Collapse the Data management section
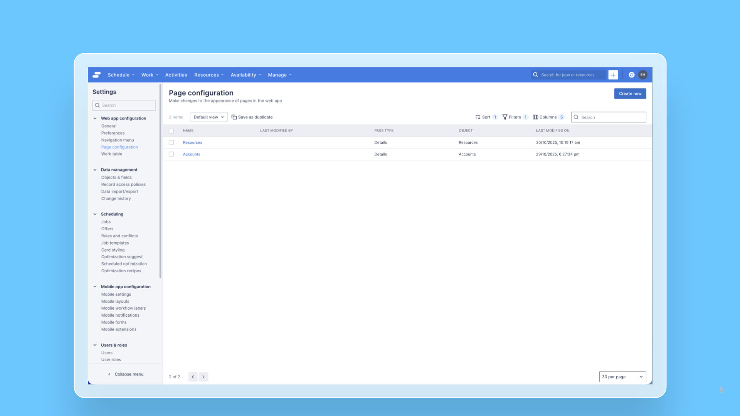Screen dimensions: 740x416 (95, 170)
